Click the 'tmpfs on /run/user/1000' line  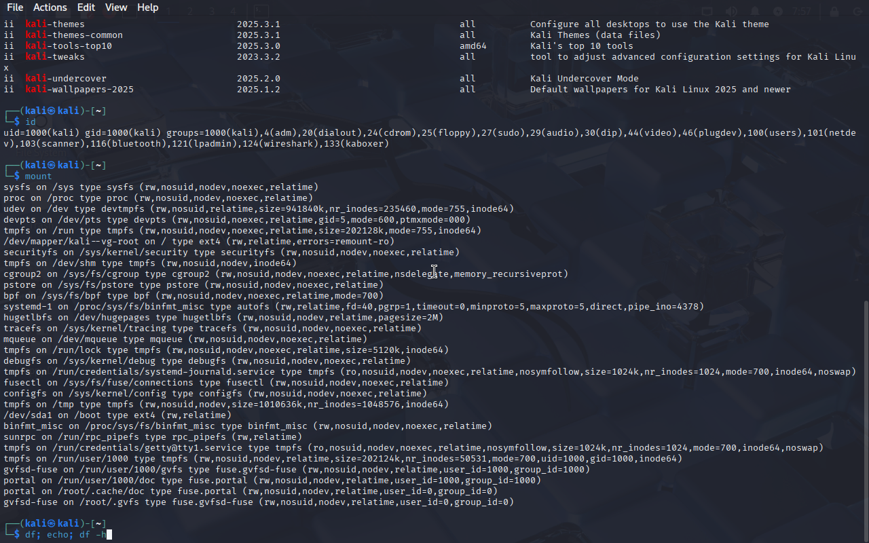pos(343,459)
